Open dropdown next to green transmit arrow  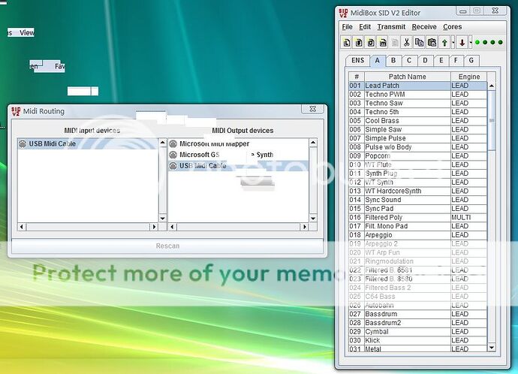[453, 43]
